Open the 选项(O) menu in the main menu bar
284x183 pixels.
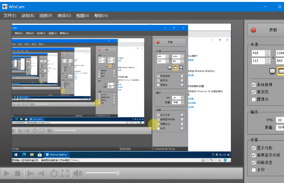[64, 16]
